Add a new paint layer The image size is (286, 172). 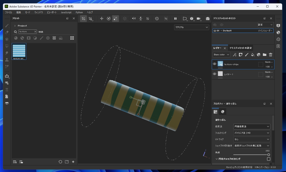click(x=247, y=55)
